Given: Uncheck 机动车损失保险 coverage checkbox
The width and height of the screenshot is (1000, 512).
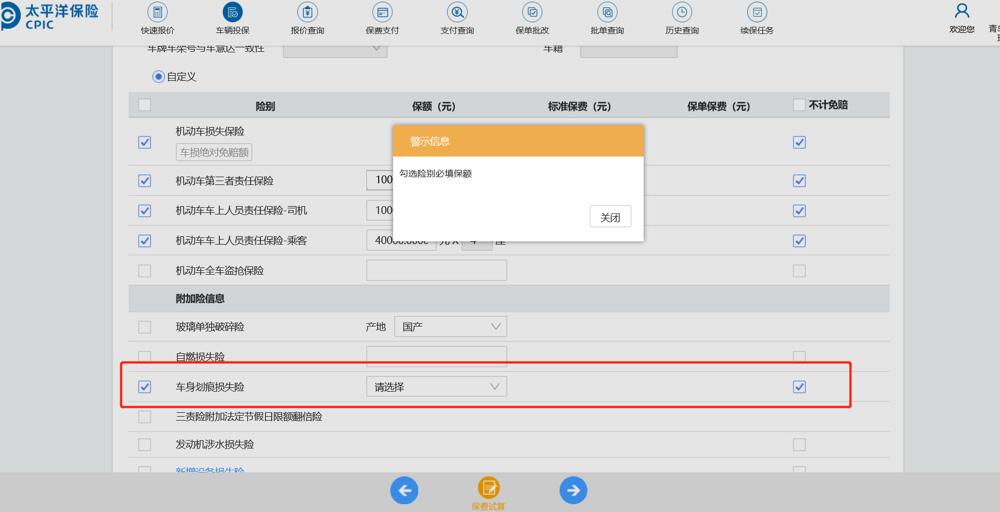Looking at the screenshot, I should pos(145,142).
